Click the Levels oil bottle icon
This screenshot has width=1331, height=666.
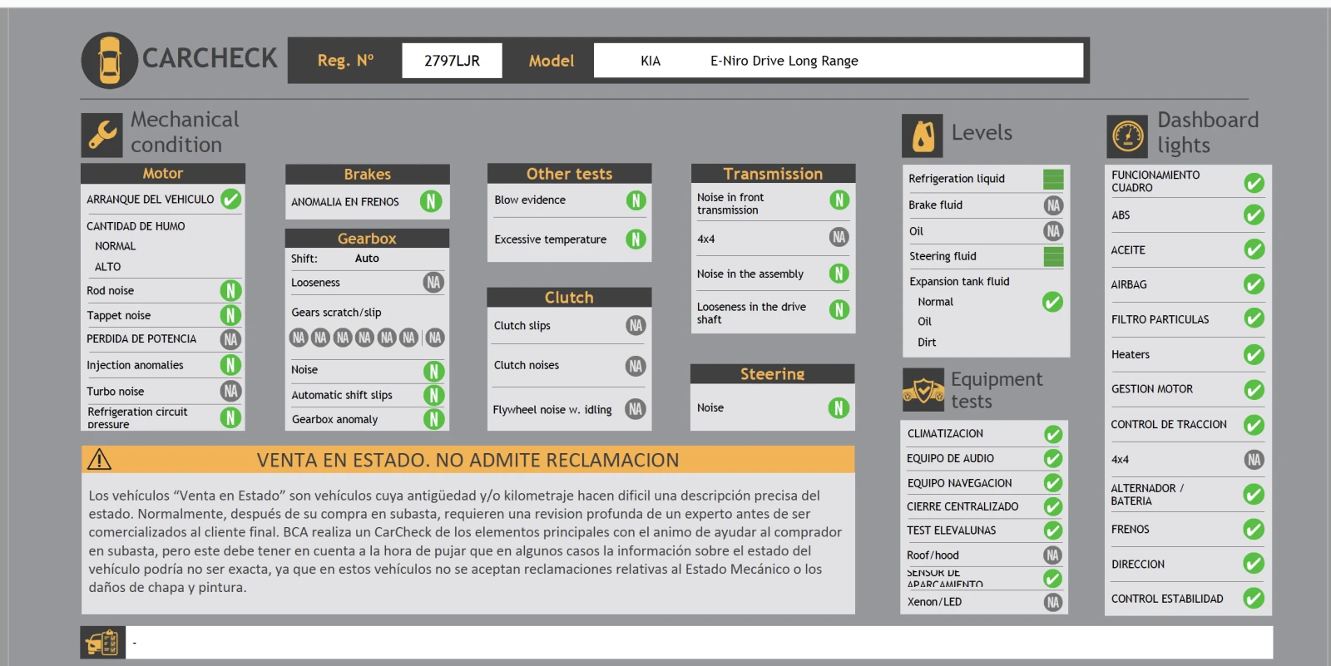coord(923,136)
